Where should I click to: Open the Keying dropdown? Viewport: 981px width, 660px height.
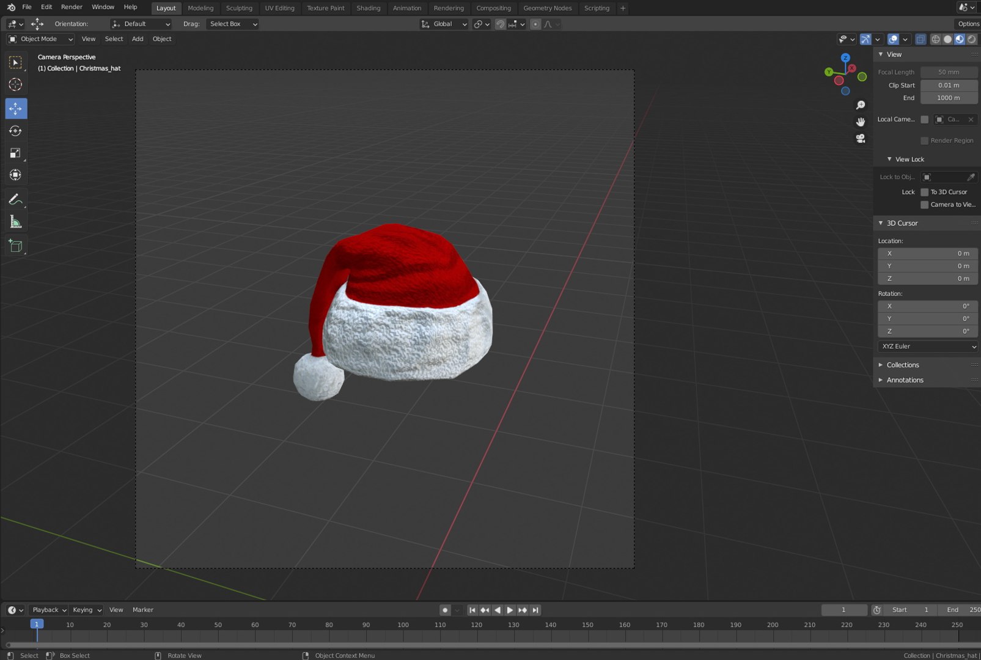coord(87,610)
